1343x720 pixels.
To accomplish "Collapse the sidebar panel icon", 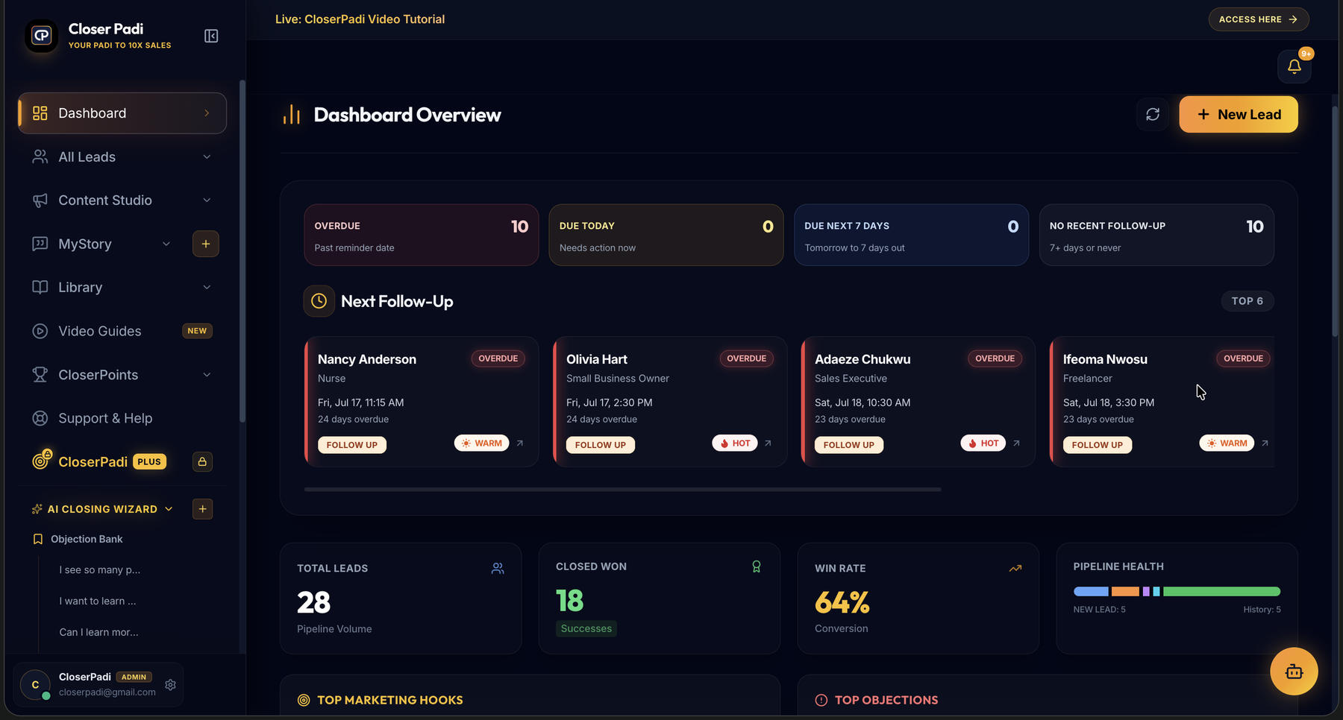I will (211, 36).
